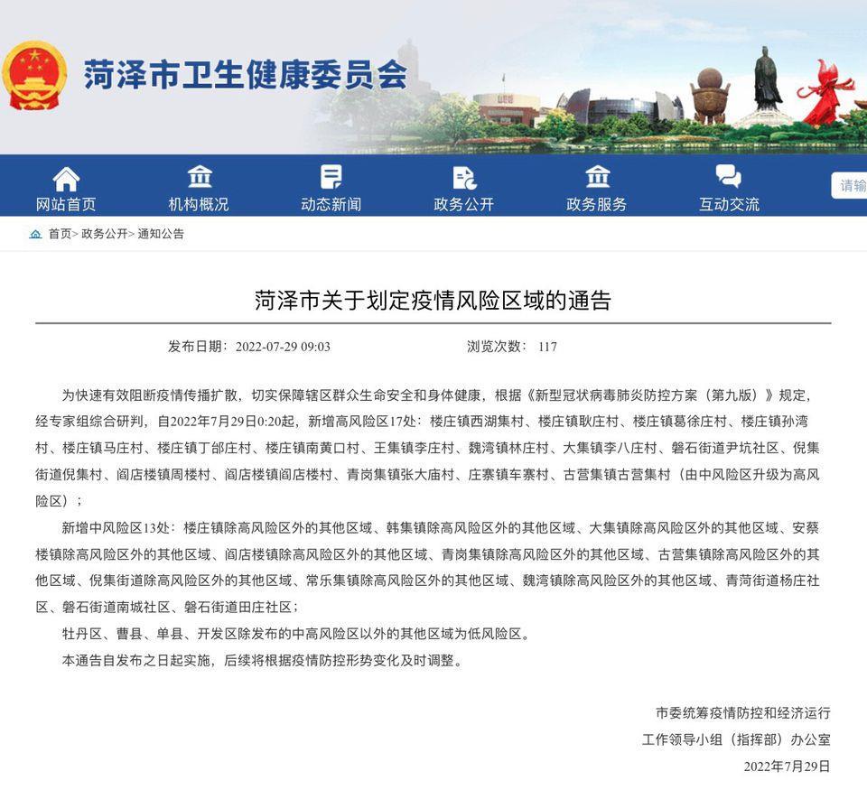Click the 发布日期 label
Viewport: 867px width, 799px height.
pyautogui.click(x=196, y=347)
